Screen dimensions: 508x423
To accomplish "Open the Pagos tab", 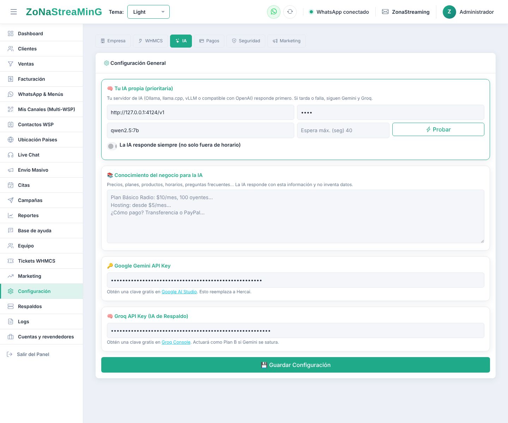I will click(x=209, y=41).
